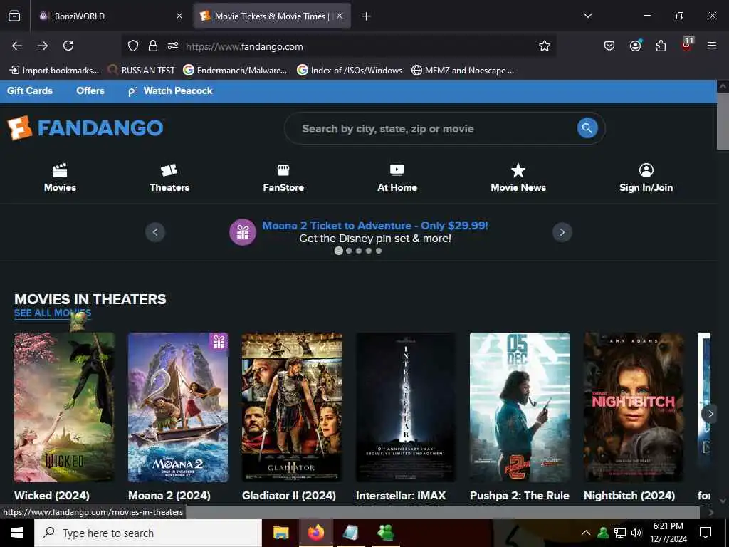Open the Endermanch/Malware bookmark
Screen dimensions: 729x547
pos(235,71)
